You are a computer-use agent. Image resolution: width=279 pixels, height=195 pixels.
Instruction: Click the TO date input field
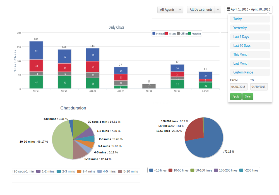pos(259,87)
